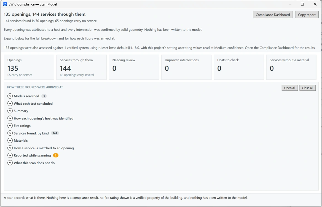The width and height of the screenshot is (322, 207).
Task: Click the 'Every opening was attributed to a host' sentence
Action: tap(103, 30)
